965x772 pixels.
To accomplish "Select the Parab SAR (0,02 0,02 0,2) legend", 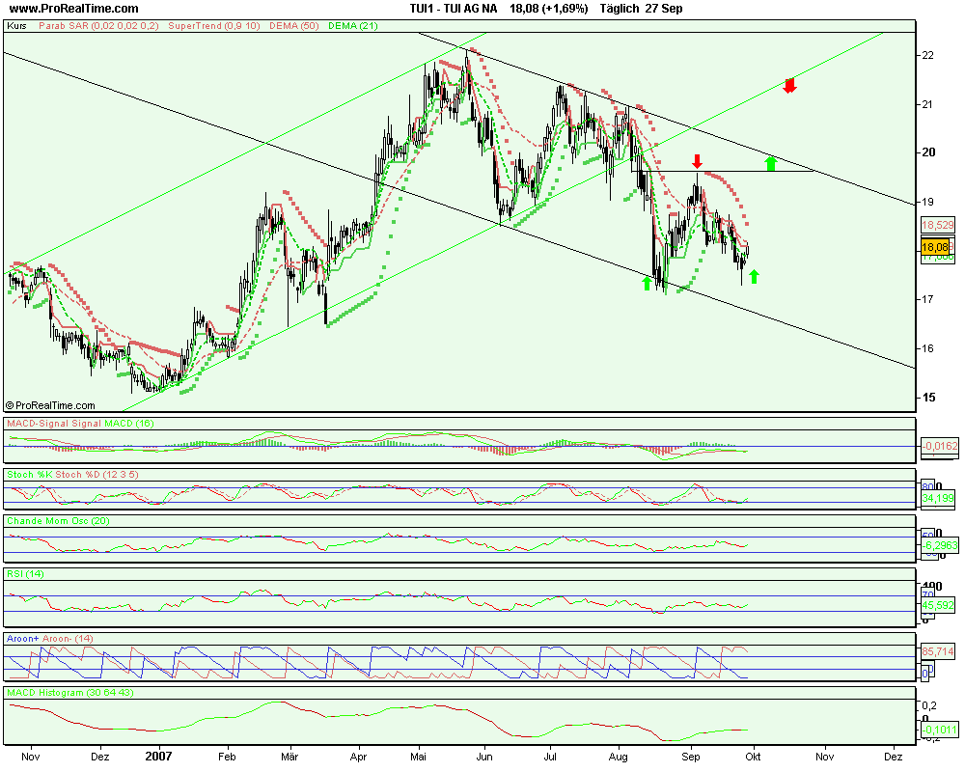I will (98, 26).
